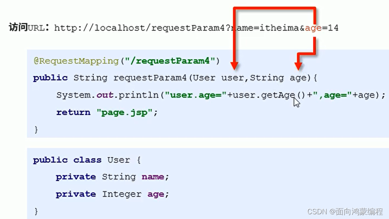Click the purple 'age' field in User class
Viewport: 389px width, 219px height.
tap(156, 195)
